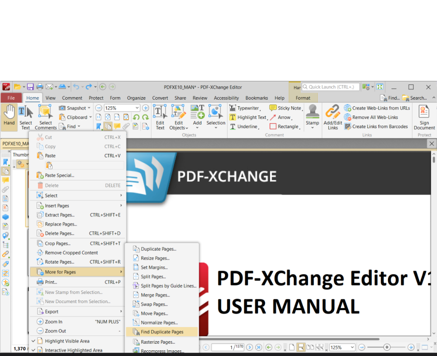
Task: Rotate view counterclockwise with green arrow
Action: coord(136,117)
